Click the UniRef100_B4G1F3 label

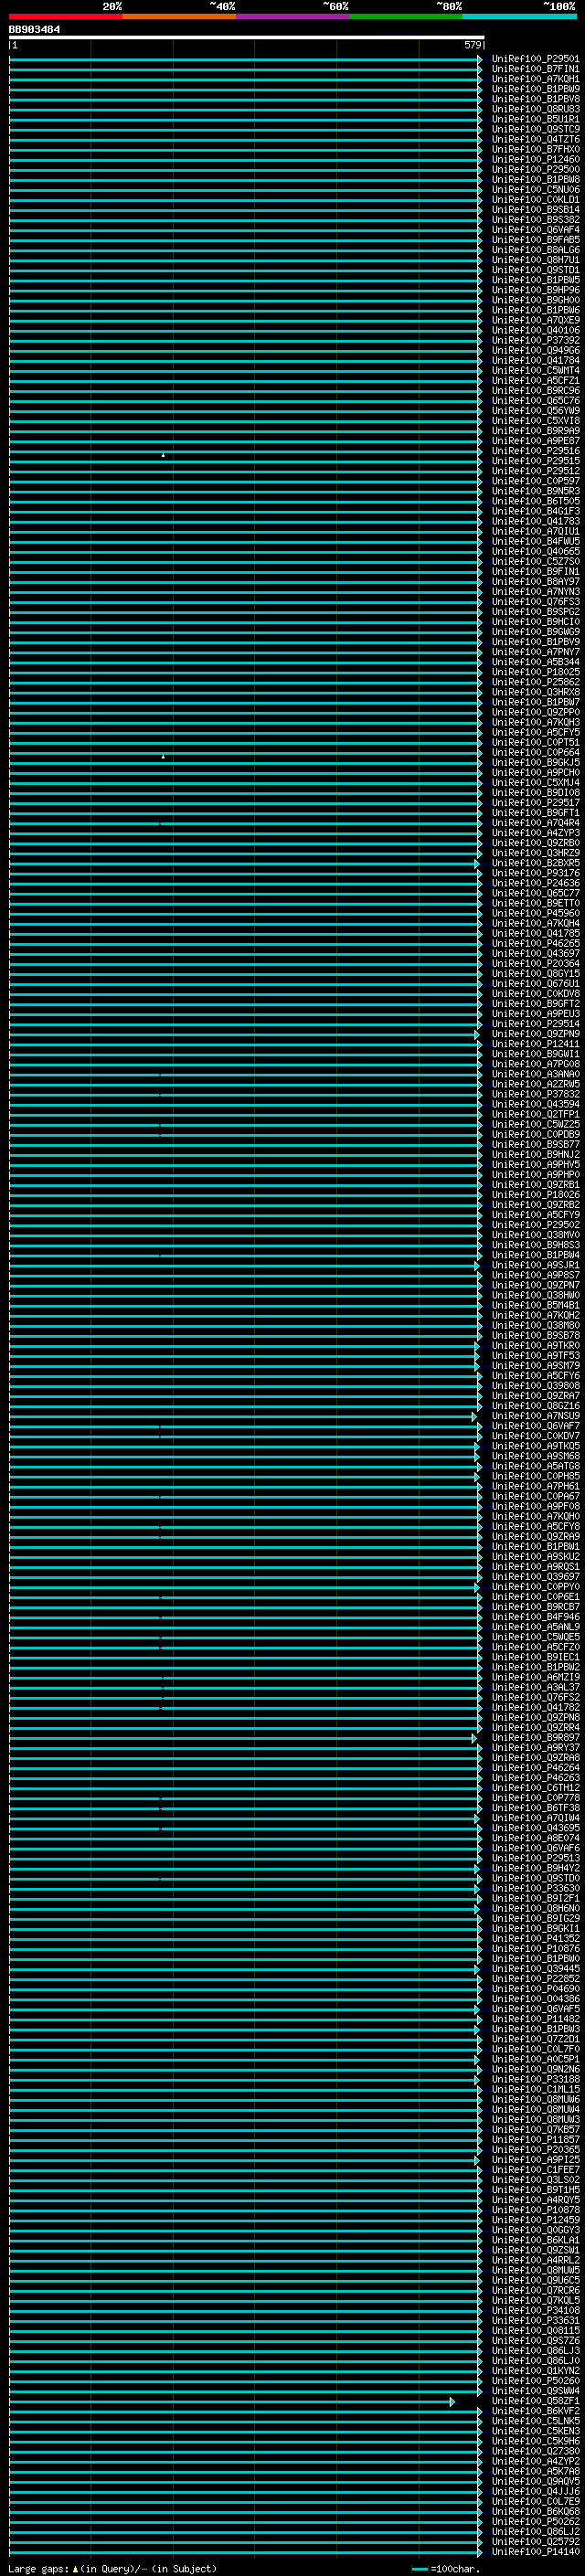click(535, 511)
